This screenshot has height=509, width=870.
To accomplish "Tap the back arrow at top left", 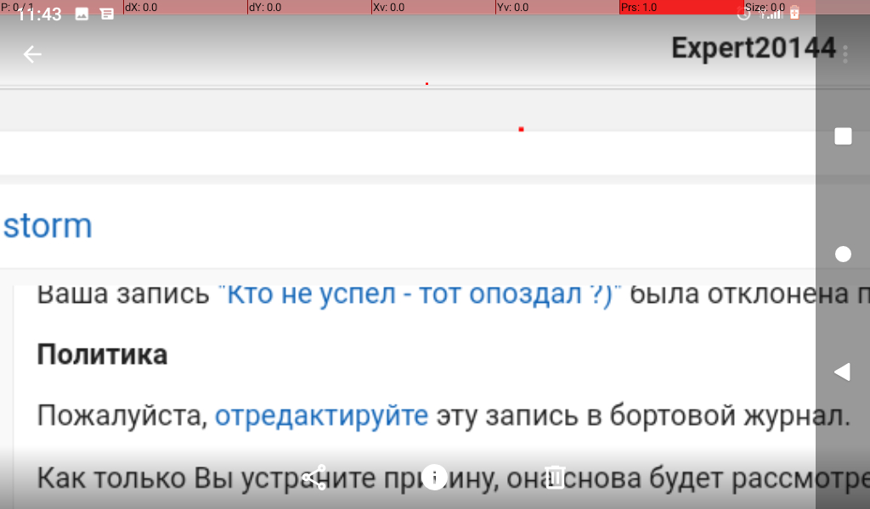I will 32,54.
